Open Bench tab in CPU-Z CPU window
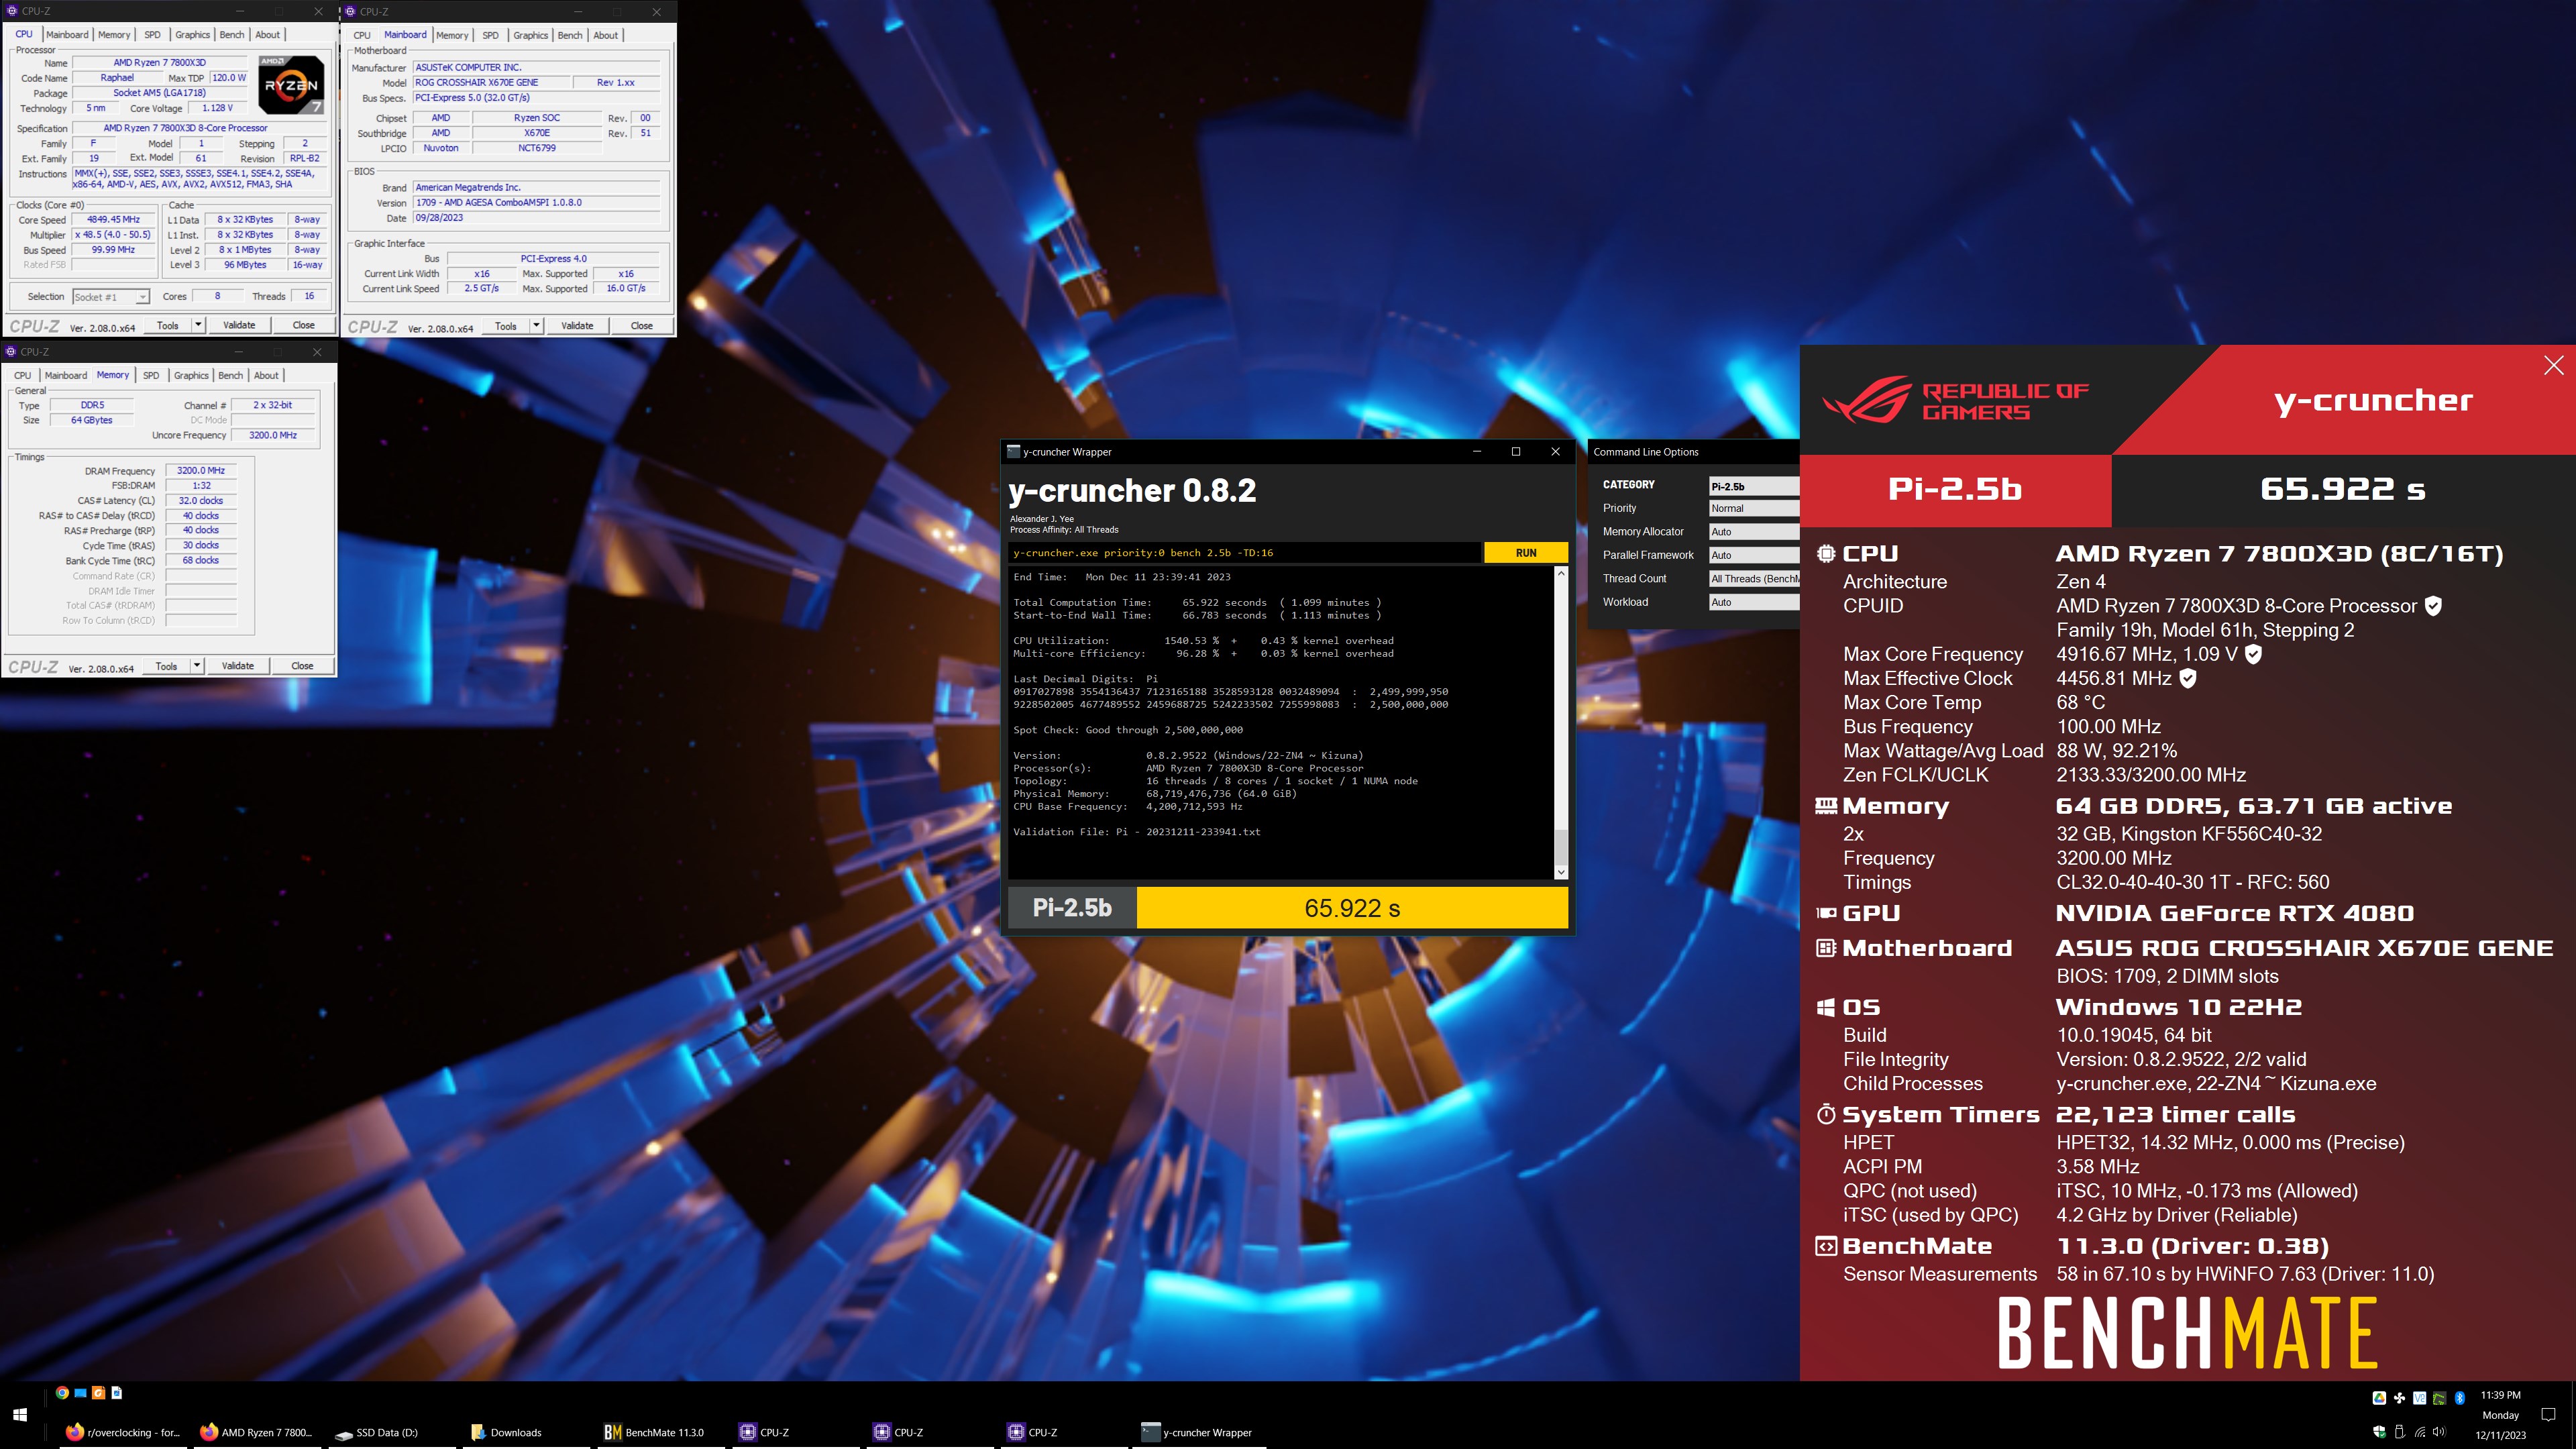Screen dimensions: 2576x1449 [x=232, y=35]
